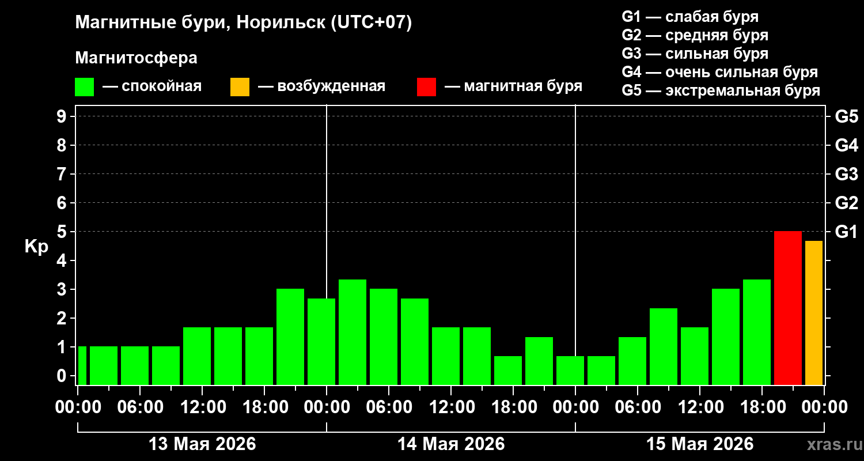
Task: Click the '14 Мая 2026' date label
Action: coord(451,444)
